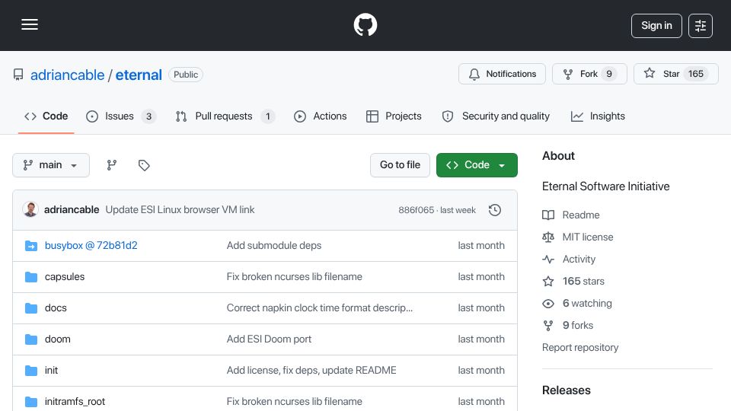Image resolution: width=731 pixels, height=411 pixels.
Task: Open the eternal repository link
Action: click(139, 75)
